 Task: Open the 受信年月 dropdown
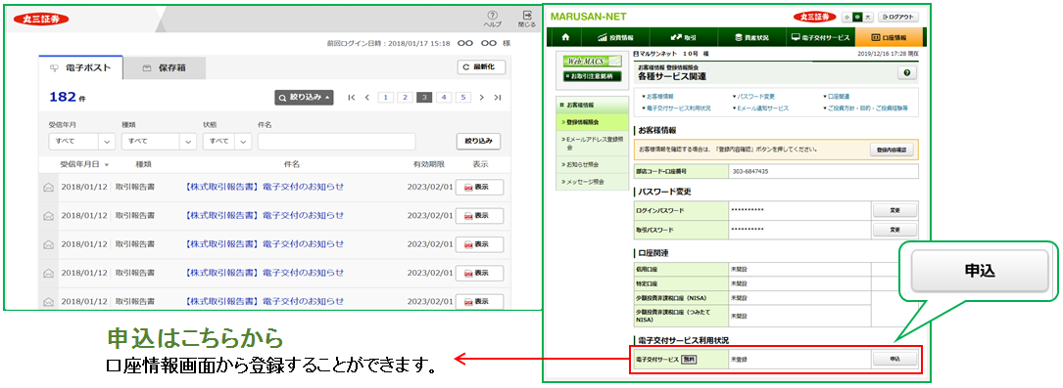tap(81, 142)
